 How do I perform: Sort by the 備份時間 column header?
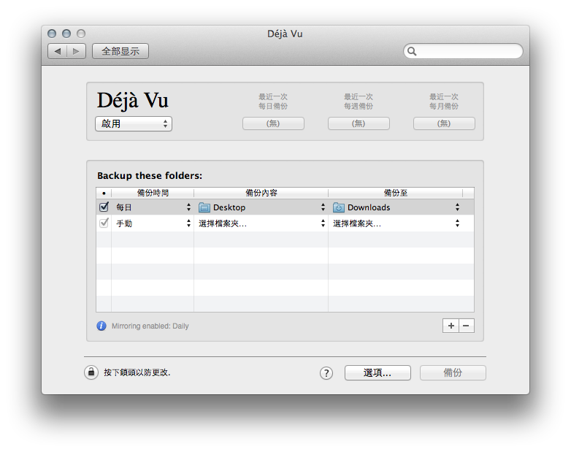pos(153,193)
